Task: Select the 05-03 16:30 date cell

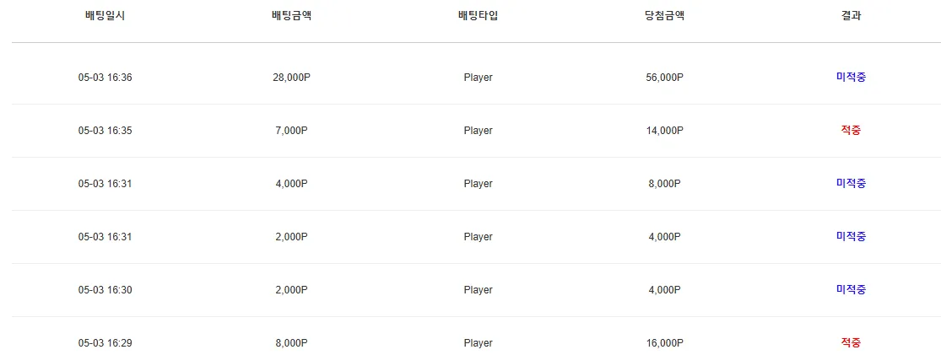Action: tap(105, 289)
